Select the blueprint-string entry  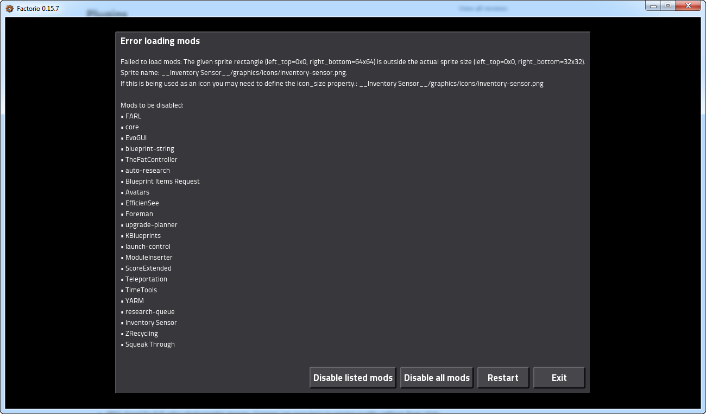[x=150, y=149]
